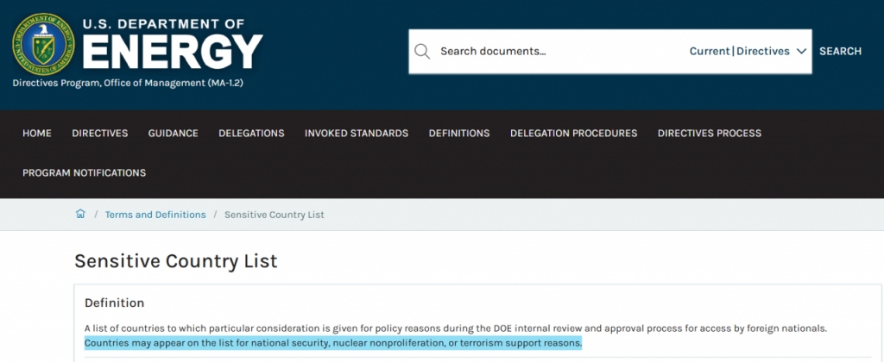Go to the DIRECTIVES menu
The width and height of the screenshot is (884, 362).
(x=100, y=134)
